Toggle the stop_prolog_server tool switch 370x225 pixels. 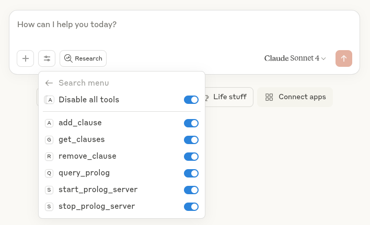point(191,207)
